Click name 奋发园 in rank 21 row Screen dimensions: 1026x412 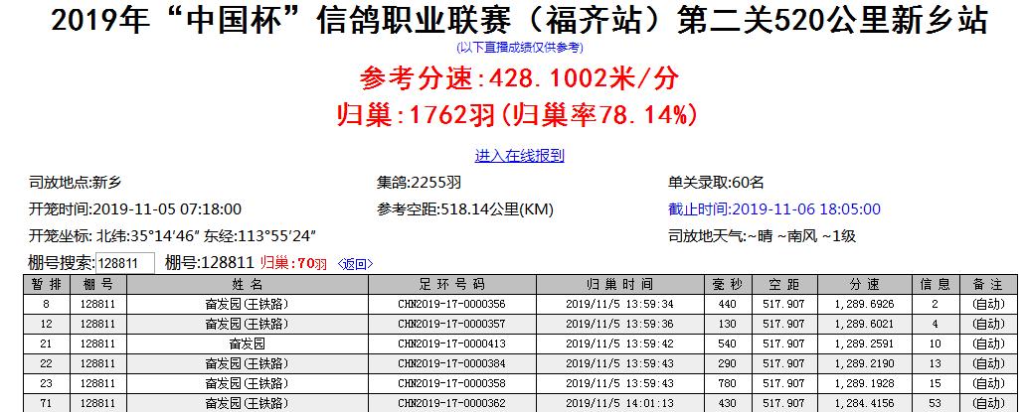pos(247,343)
